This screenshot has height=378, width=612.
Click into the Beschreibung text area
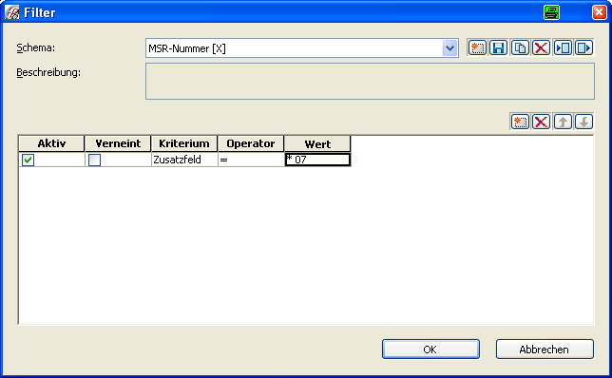pyautogui.click(x=370, y=81)
